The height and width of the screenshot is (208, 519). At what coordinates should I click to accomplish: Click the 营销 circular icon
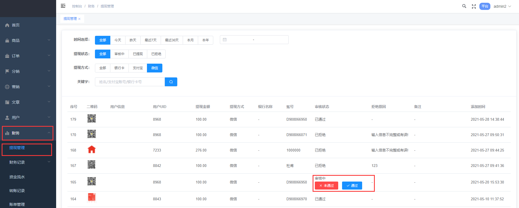click(x=7, y=87)
